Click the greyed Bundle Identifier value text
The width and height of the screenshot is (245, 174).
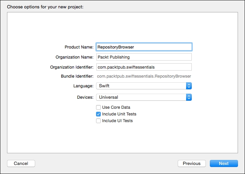[x=144, y=76]
